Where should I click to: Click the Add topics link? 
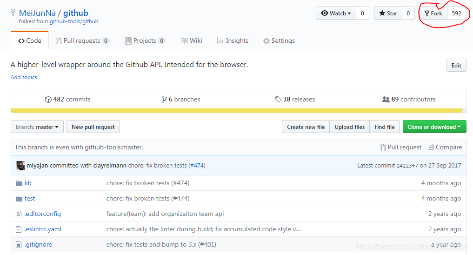tap(24, 77)
